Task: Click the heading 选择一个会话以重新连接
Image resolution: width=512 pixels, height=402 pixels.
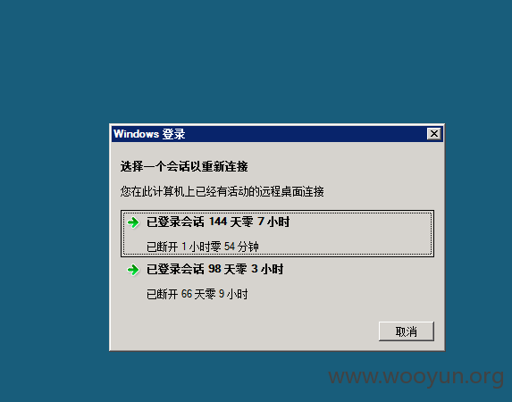Action: [x=184, y=166]
